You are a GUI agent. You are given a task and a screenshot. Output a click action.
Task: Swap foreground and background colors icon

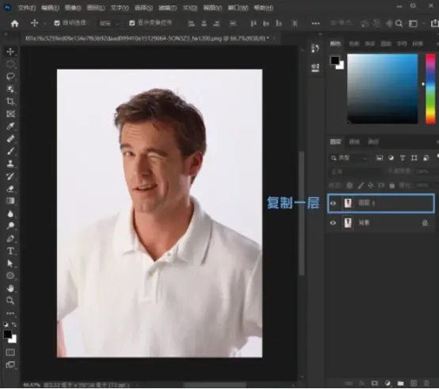(13, 324)
